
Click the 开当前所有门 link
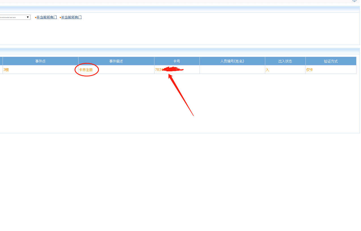click(47, 17)
